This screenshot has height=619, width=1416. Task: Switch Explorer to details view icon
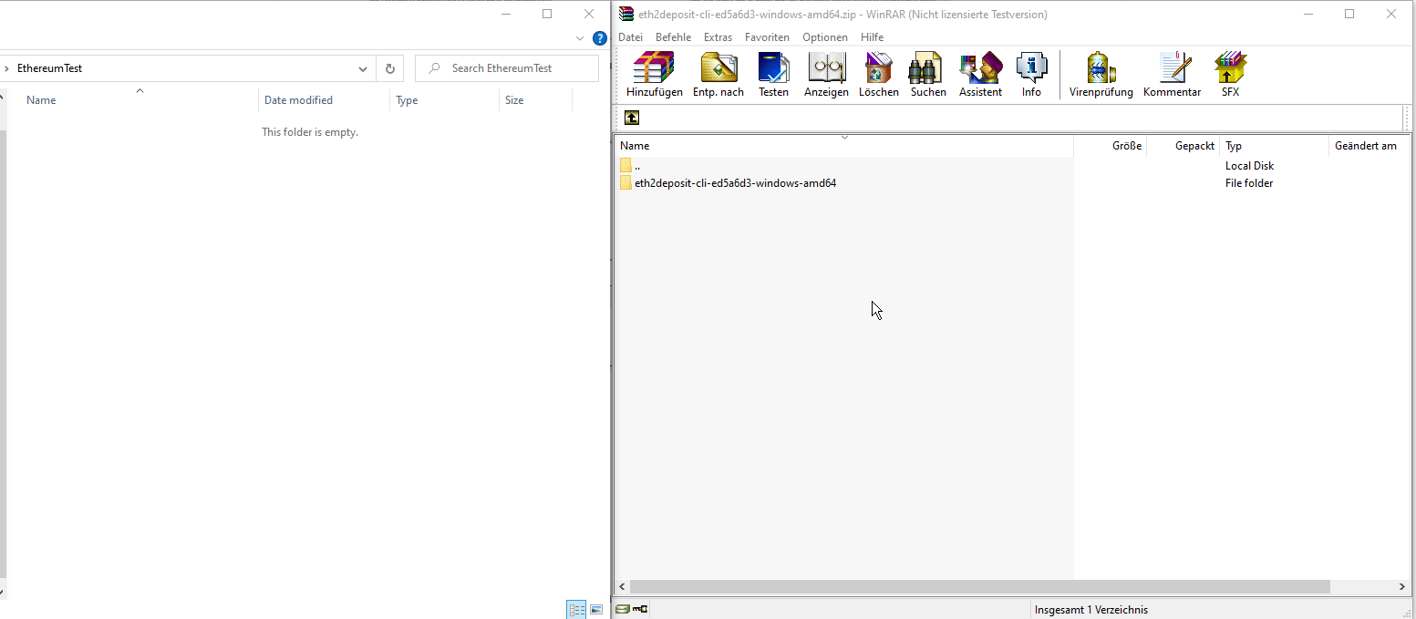[576, 610]
